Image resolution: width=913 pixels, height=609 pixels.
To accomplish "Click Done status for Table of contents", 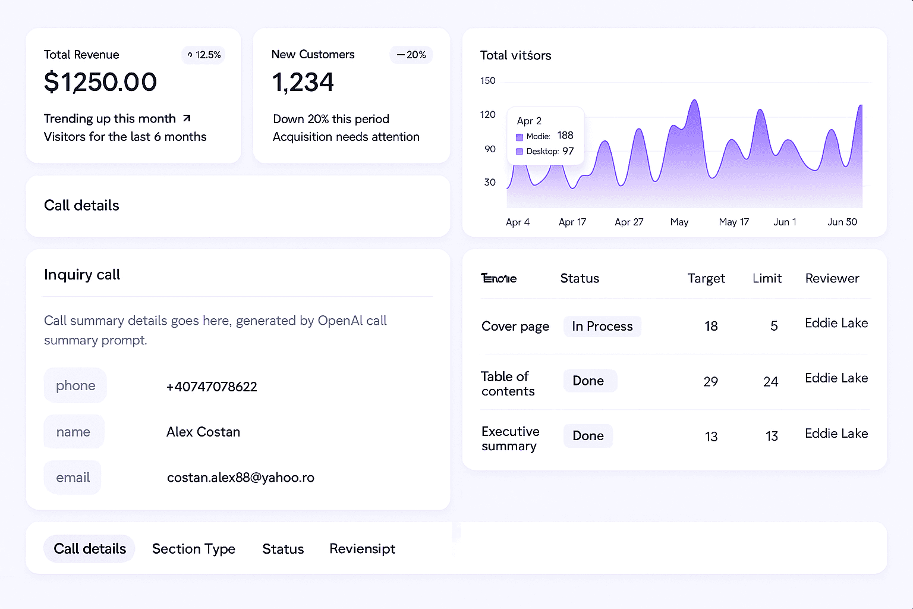I will click(x=590, y=381).
